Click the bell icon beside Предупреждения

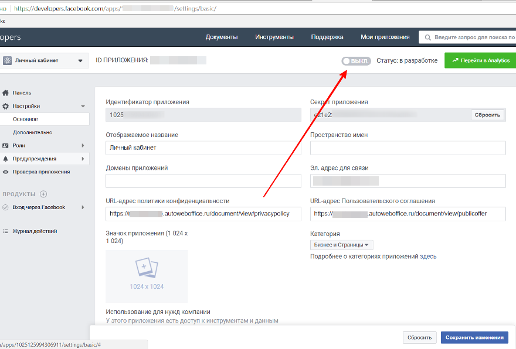(x=5, y=159)
